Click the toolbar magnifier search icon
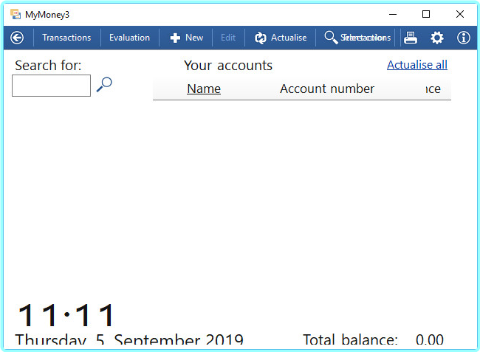This screenshot has width=480, height=352. coord(331,38)
